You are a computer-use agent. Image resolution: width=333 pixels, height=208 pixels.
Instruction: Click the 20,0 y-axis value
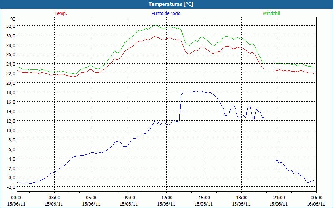pos(11,83)
